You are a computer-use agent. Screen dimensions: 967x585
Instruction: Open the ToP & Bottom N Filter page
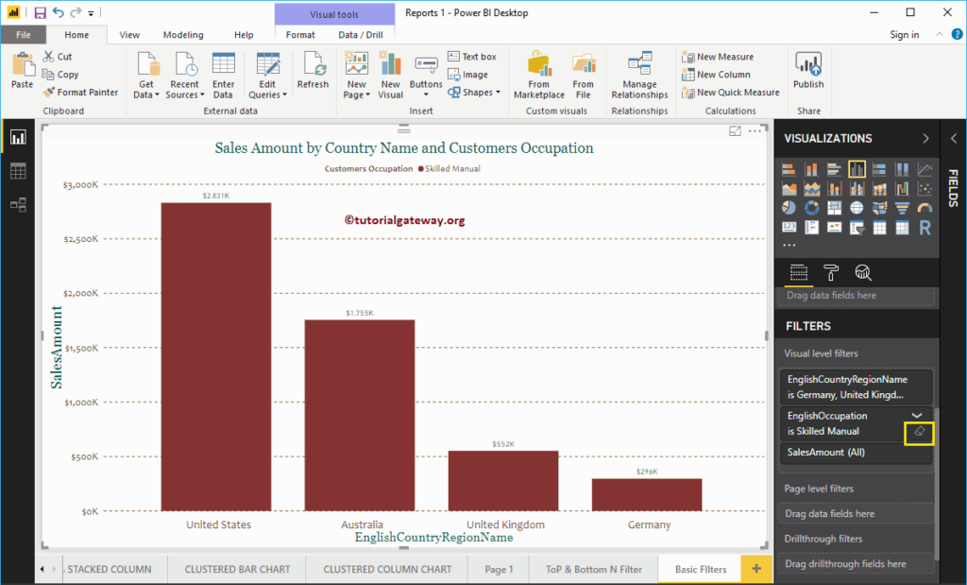click(594, 570)
